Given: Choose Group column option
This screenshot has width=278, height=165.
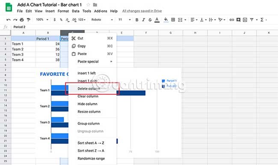Looking at the screenshot, I should 92,124.
